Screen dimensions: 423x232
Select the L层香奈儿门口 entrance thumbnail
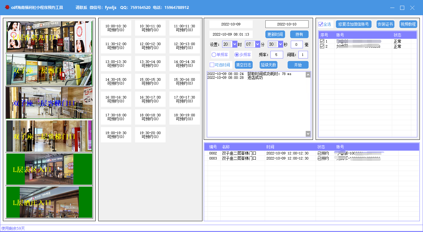pos(49,37)
